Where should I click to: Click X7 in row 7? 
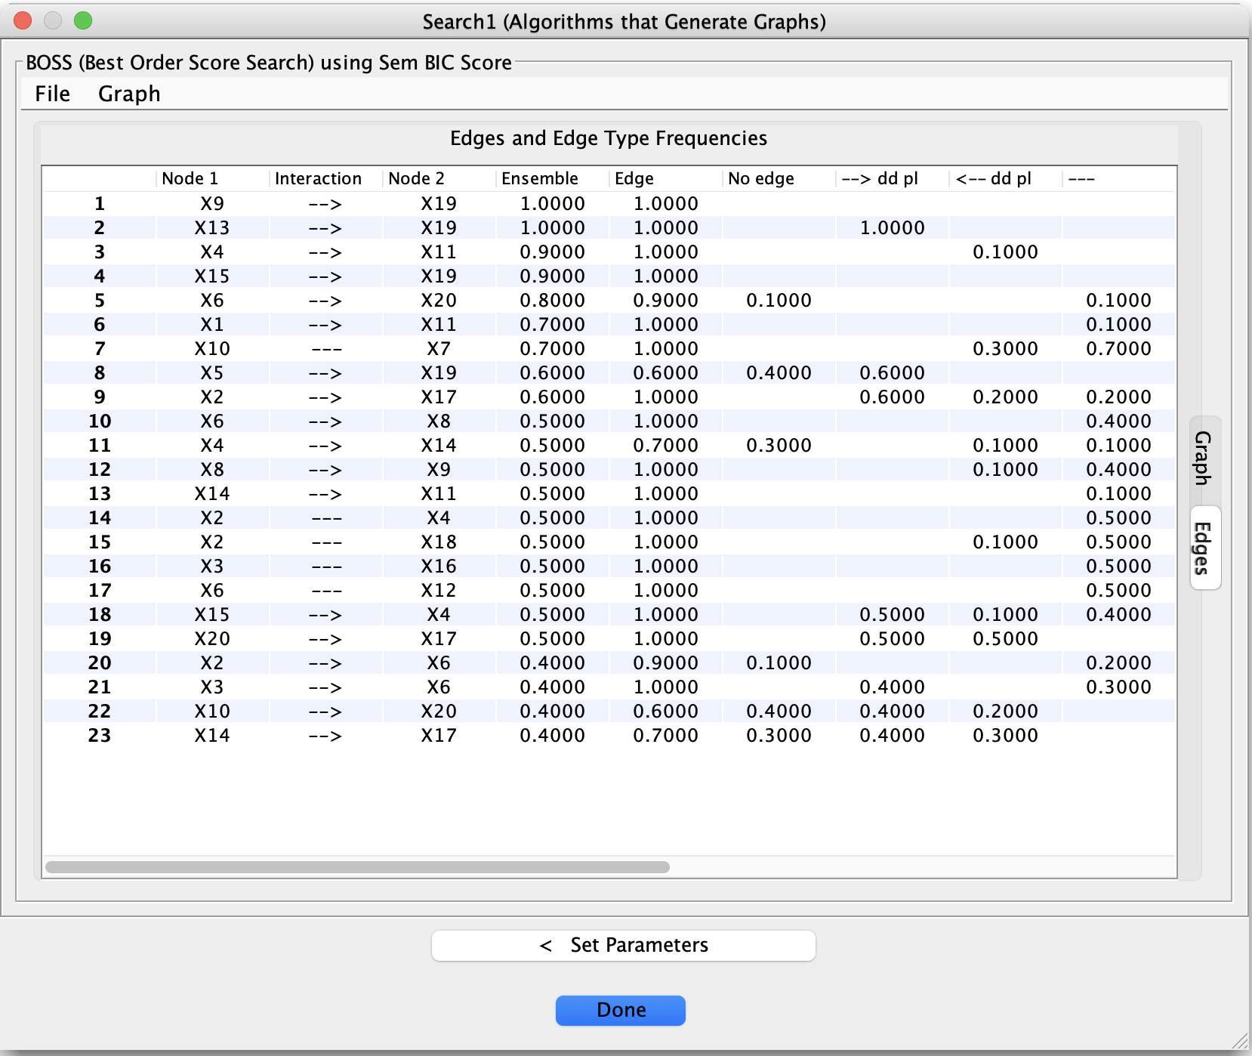point(439,348)
